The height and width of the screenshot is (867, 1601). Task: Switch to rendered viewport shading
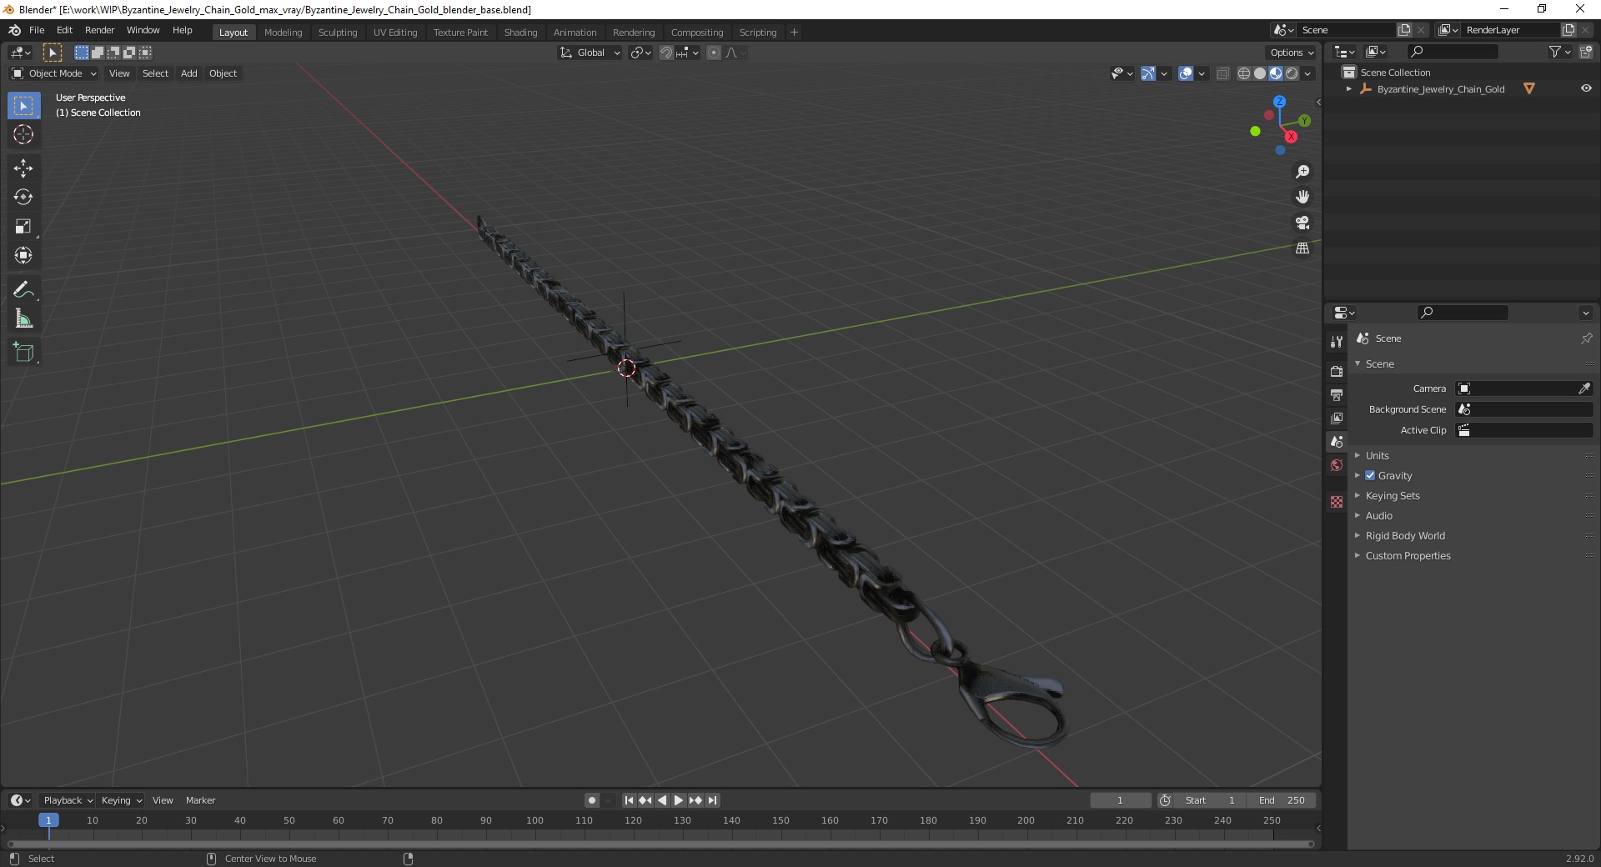pos(1292,73)
